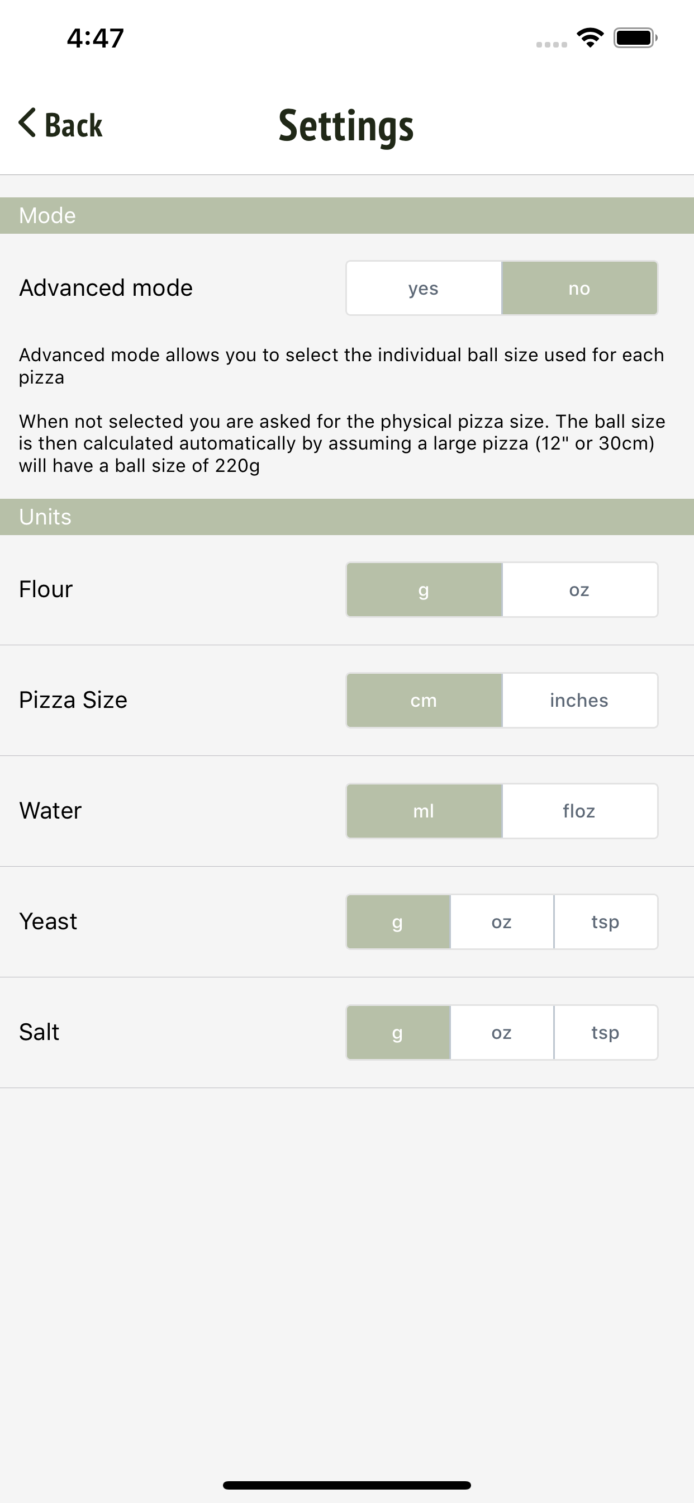694x1503 pixels.
Task: Switch Salt unit to oz
Action: 502,1033
